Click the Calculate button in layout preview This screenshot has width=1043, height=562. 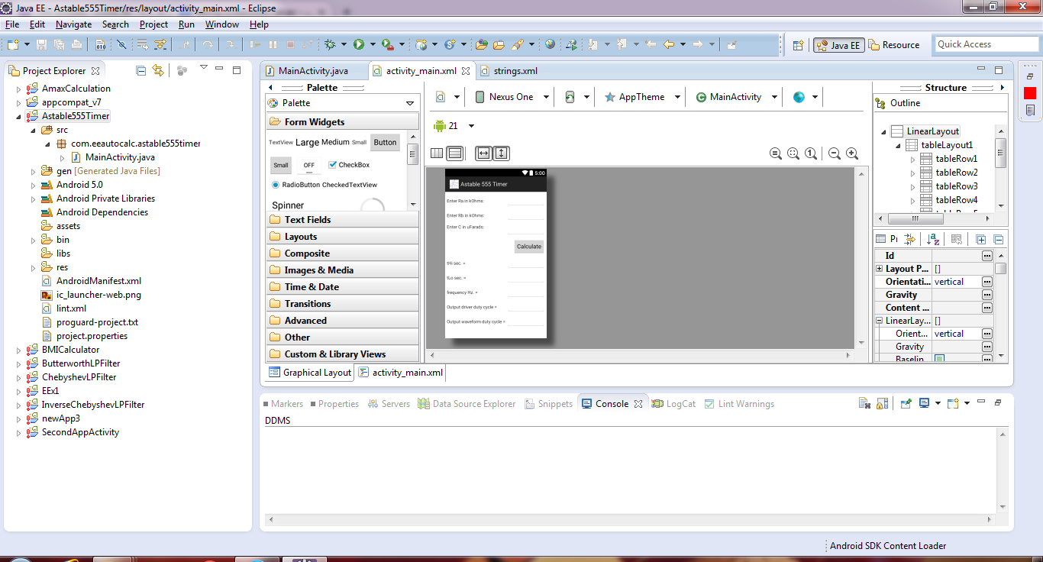tap(528, 247)
